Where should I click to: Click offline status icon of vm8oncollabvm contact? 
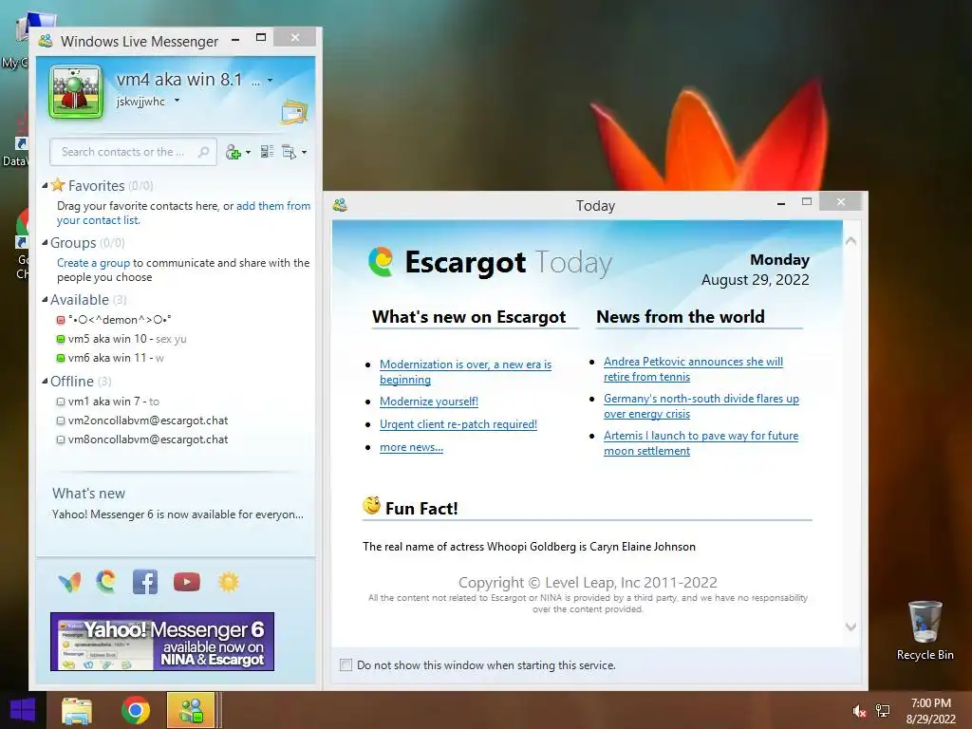(60, 439)
